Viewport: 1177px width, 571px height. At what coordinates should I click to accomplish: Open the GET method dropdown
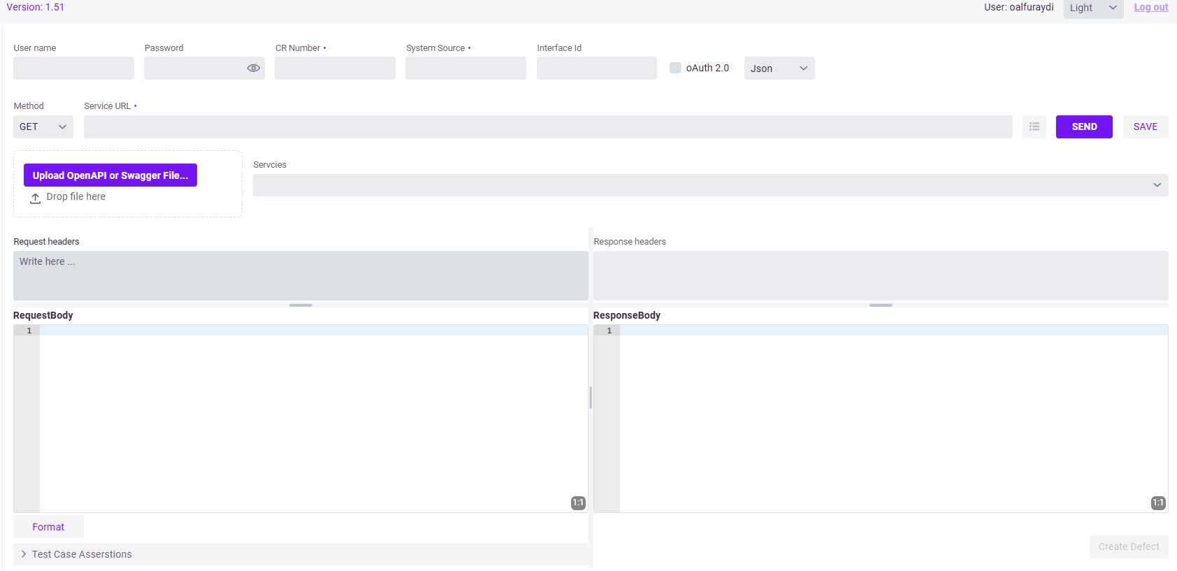pyautogui.click(x=43, y=127)
